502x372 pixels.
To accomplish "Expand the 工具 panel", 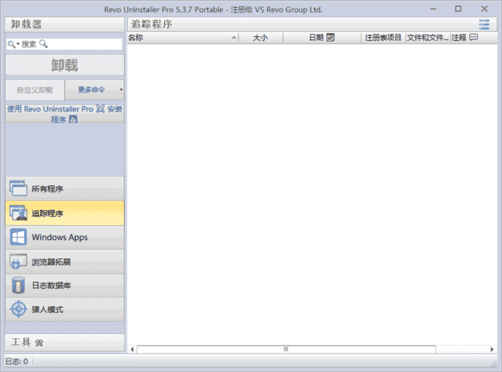I will [x=64, y=342].
